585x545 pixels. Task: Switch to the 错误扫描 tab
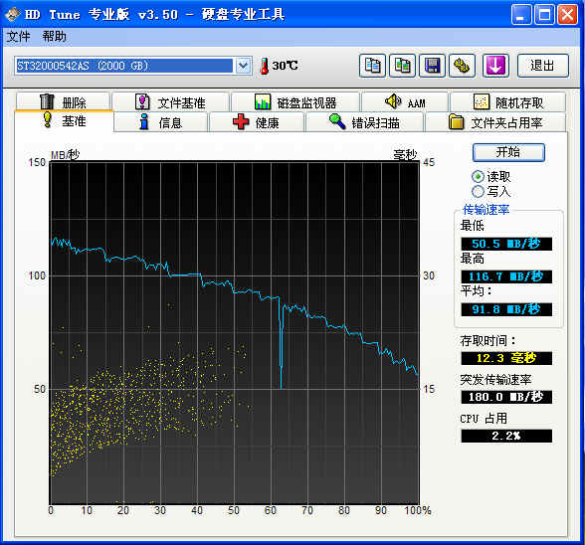pyautogui.click(x=364, y=122)
